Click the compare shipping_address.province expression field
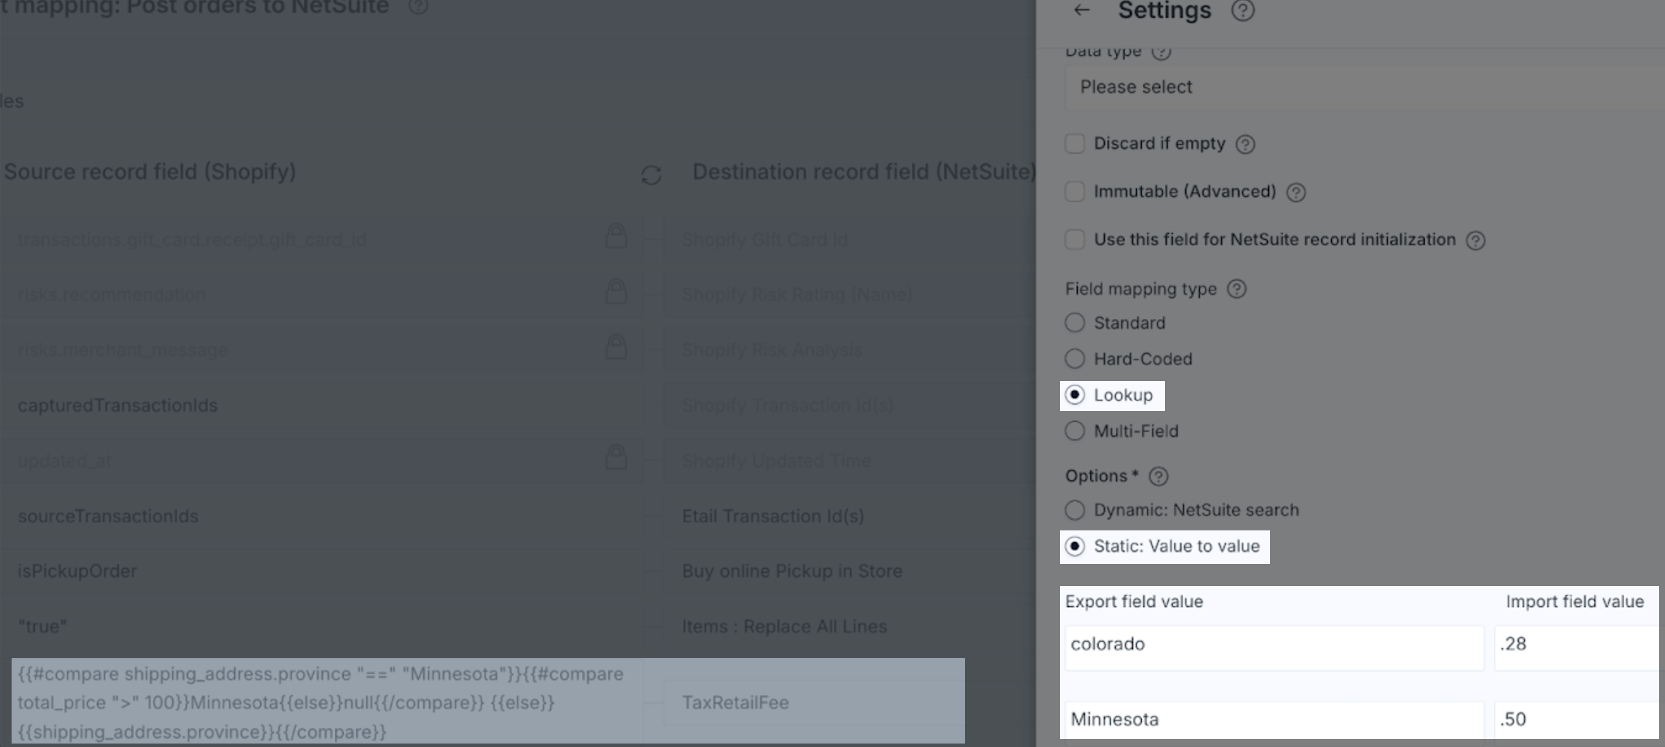This screenshot has height=747, width=1665. coord(328,702)
